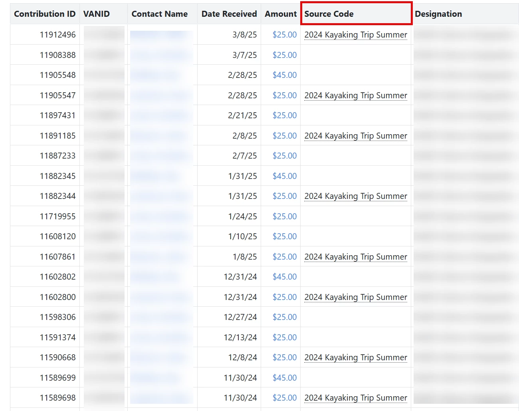Open $25.00 amount dated 1/24/25
The height and width of the screenshot is (411, 519).
tap(285, 216)
